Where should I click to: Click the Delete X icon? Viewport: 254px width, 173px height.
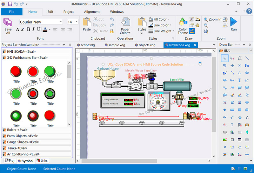point(96,31)
